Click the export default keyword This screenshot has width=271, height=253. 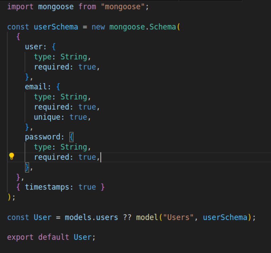click(x=38, y=237)
